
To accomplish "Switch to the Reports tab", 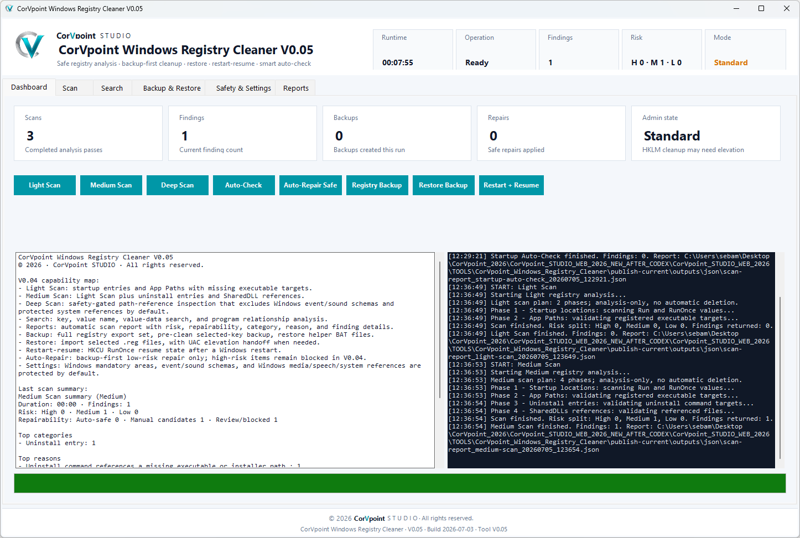I will 296,88.
